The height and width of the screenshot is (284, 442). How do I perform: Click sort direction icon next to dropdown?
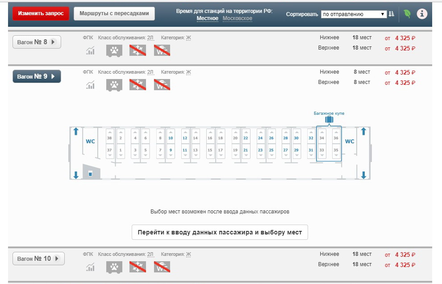coord(392,14)
